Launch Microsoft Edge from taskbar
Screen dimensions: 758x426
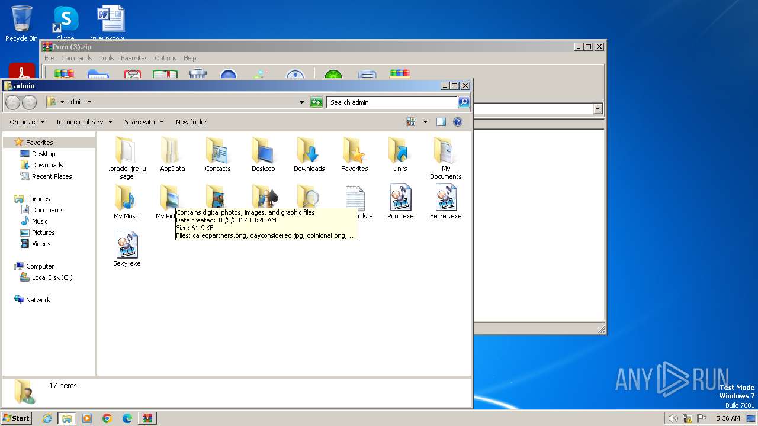(x=127, y=418)
